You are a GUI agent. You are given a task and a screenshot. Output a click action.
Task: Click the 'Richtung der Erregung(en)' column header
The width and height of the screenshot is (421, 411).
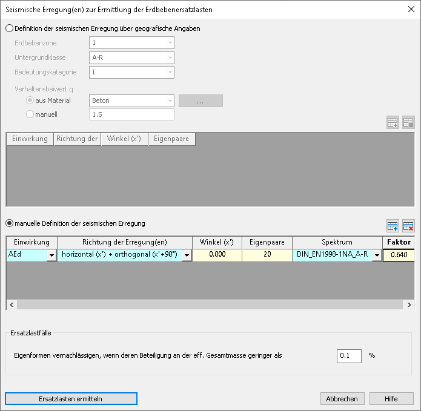pyautogui.click(x=125, y=242)
